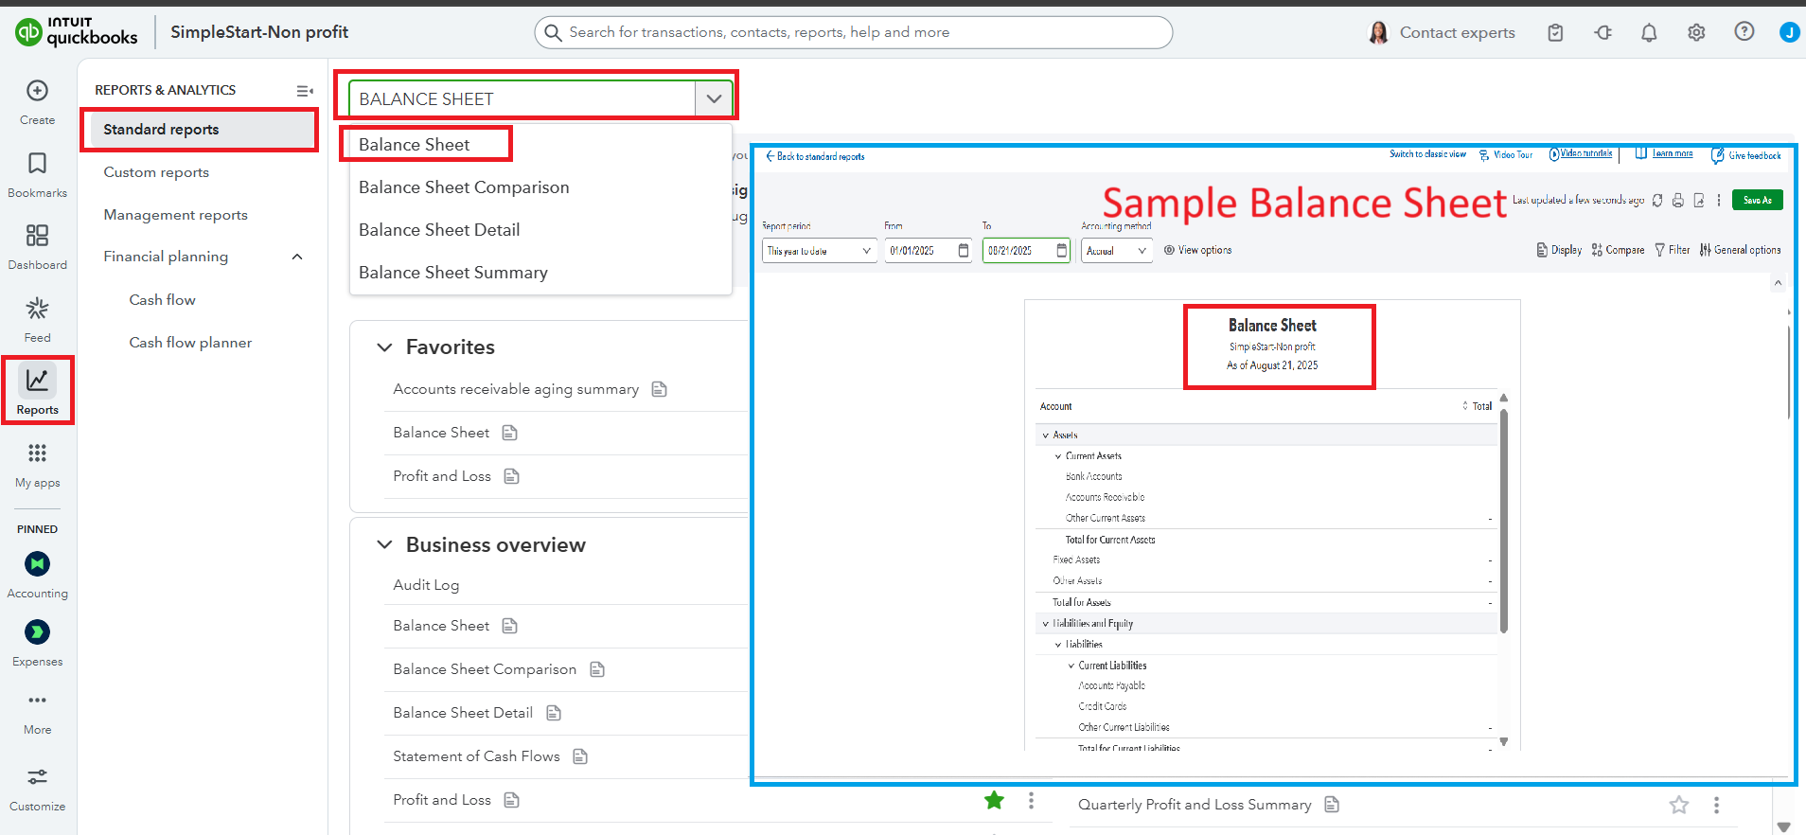Open Audit Log report

tap(426, 585)
